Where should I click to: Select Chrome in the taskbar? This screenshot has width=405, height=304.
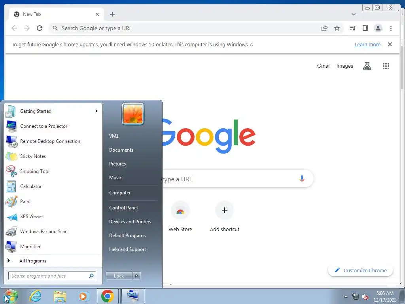[108, 296]
